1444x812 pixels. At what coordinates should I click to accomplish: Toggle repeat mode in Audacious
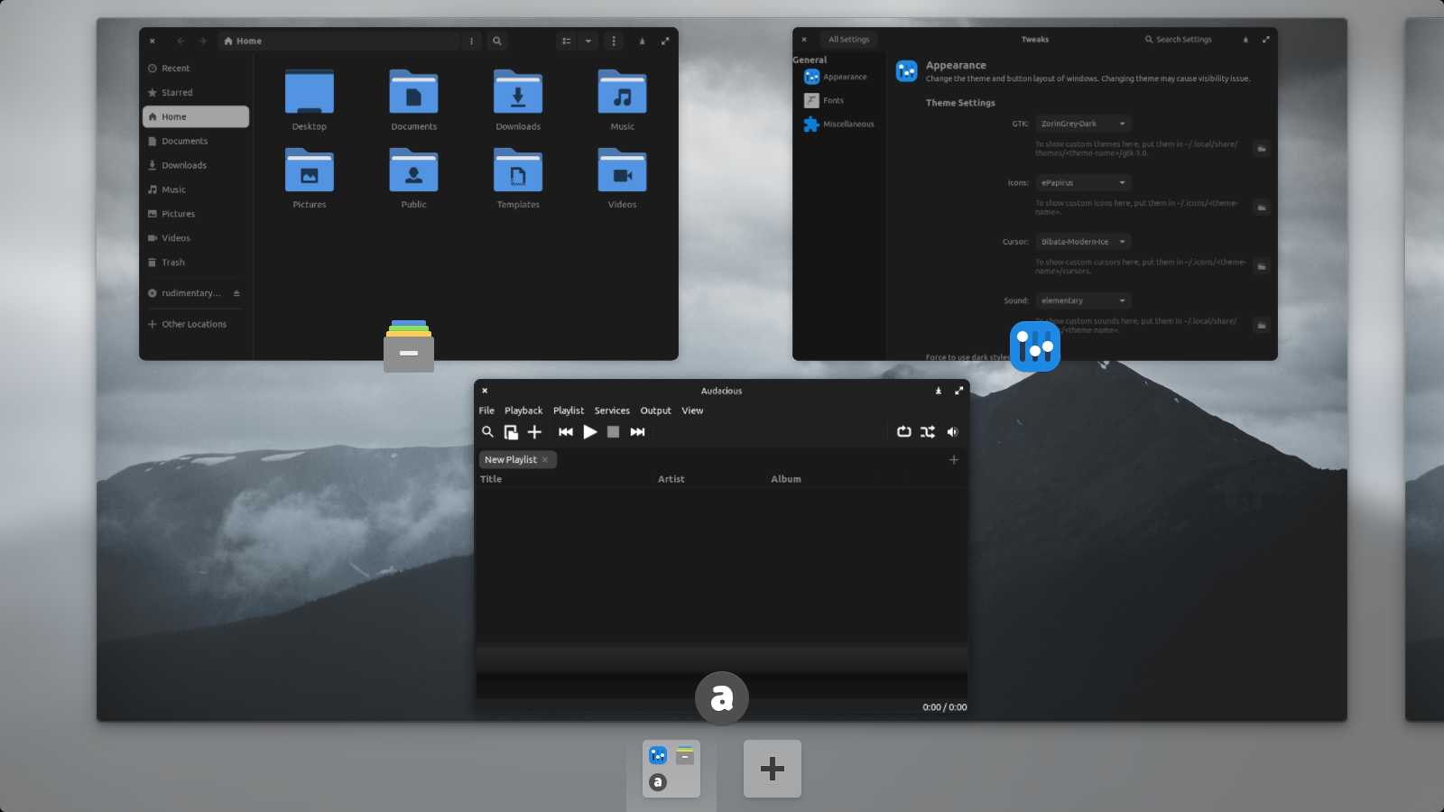pos(904,432)
